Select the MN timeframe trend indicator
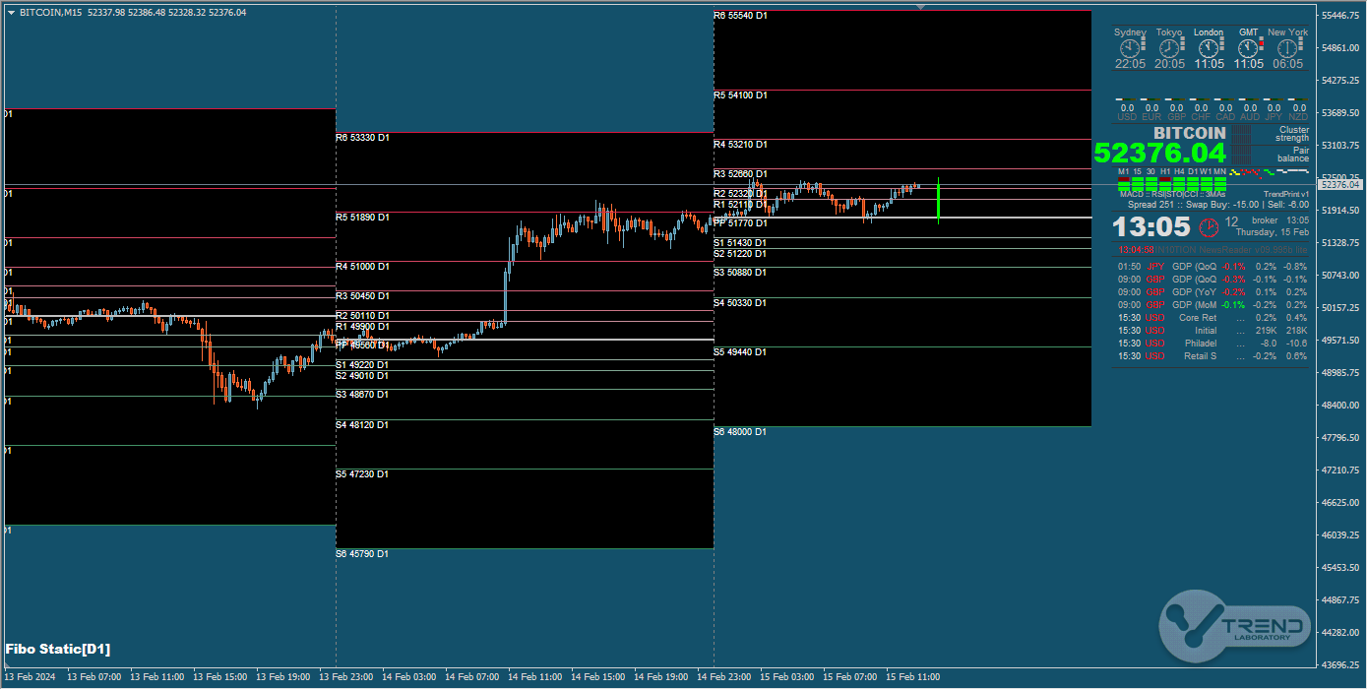This screenshot has width=1368, height=690. 1220,178
